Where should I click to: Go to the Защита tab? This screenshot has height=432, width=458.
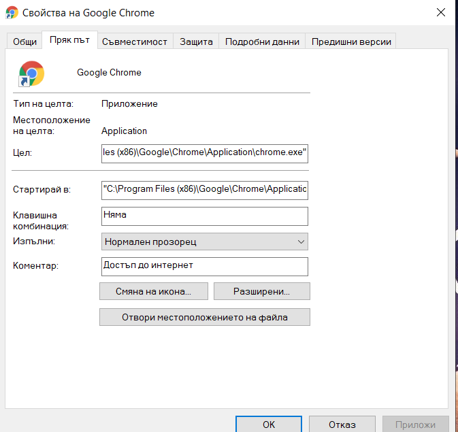(x=196, y=41)
